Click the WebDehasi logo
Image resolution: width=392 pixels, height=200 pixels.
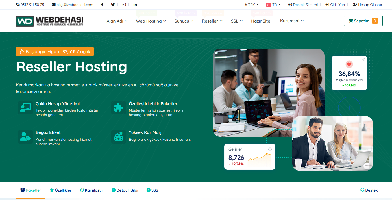tap(49, 21)
